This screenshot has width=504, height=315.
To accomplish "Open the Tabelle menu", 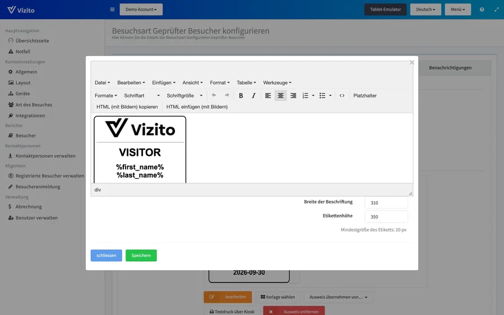I will click(246, 82).
